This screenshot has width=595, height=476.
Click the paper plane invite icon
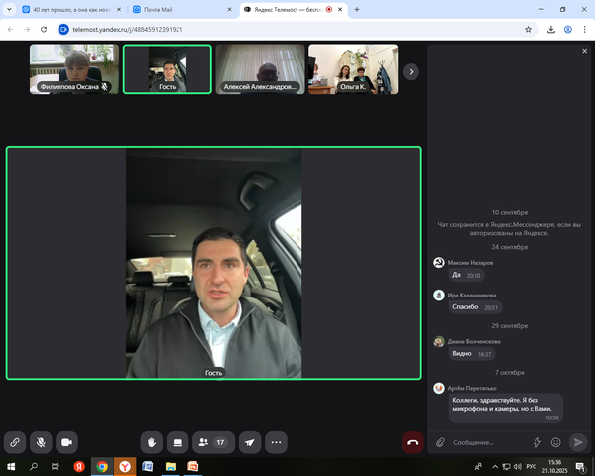click(x=250, y=442)
